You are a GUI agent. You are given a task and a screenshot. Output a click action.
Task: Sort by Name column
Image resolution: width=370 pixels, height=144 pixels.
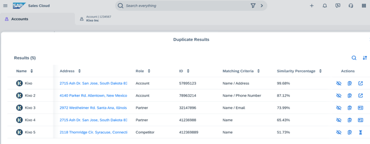[x=31, y=71]
